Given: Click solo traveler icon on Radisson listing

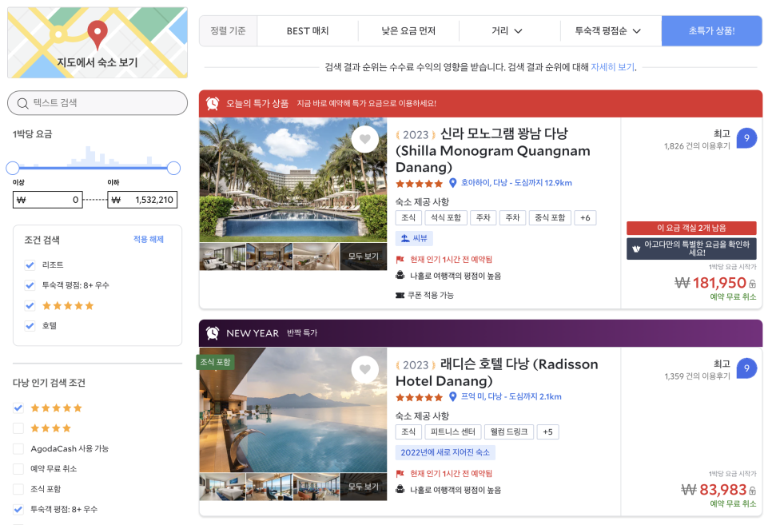Looking at the screenshot, I should pyautogui.click(x=400, y=490).
